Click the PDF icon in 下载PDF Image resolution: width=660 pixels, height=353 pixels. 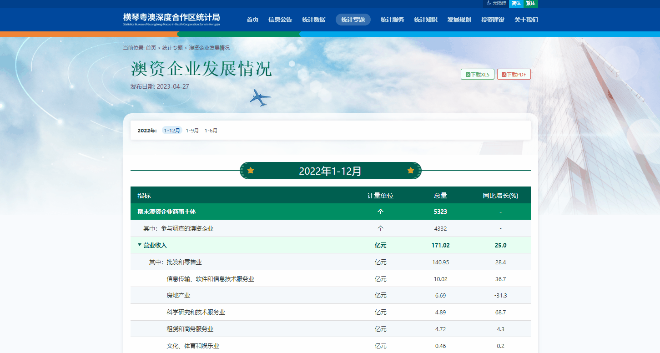[504, 75]
